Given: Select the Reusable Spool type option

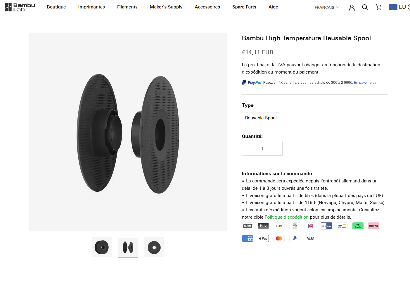Looking at the screenshot, I should [x=261, y=118].
